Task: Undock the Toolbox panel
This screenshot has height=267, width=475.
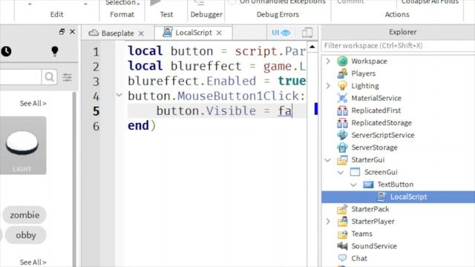Action: coord(62,31)
